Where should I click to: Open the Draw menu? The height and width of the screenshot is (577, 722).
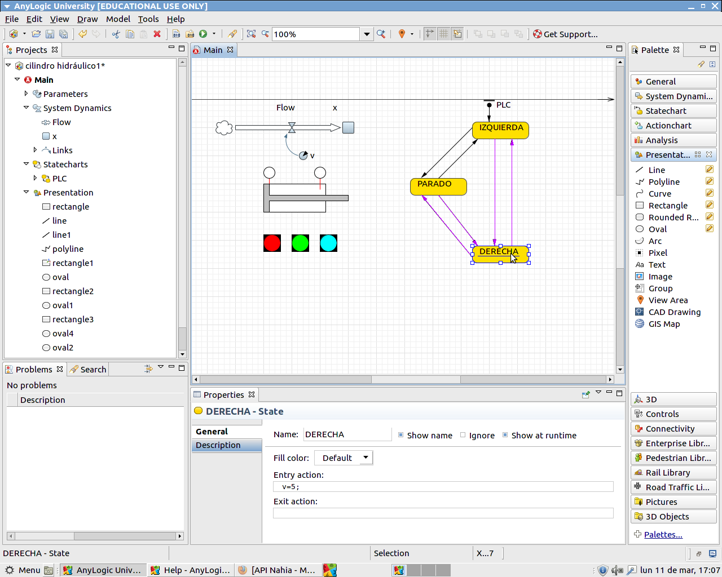tap(87, 19)
